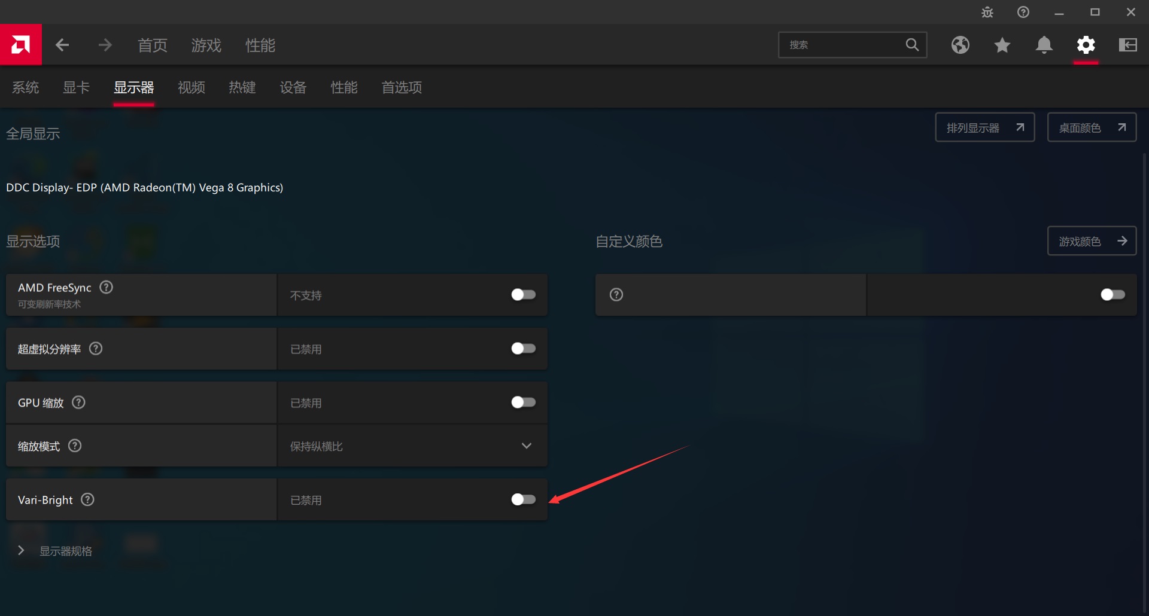Click the search magnifier icon

click(x=912, y=45)
